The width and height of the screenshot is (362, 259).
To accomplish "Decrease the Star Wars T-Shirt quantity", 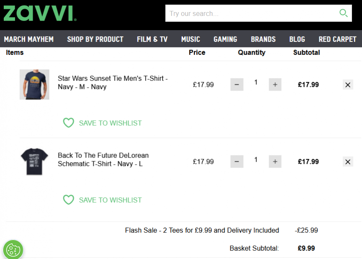I will coord(237,85).
